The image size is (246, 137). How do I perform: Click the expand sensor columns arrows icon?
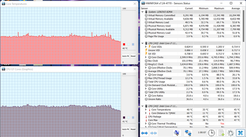144,133
